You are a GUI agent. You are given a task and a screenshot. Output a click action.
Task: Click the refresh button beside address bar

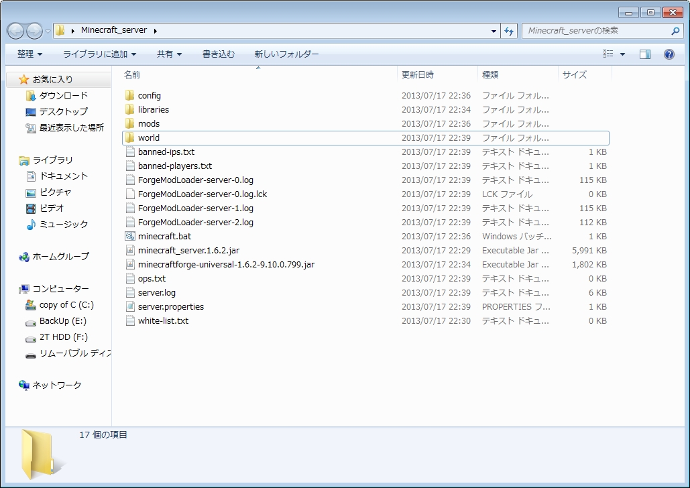click(x=509, y=31)
